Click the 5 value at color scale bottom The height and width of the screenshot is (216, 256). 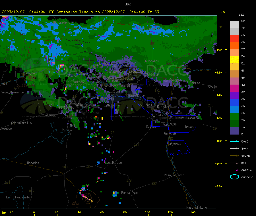(242, 134)
